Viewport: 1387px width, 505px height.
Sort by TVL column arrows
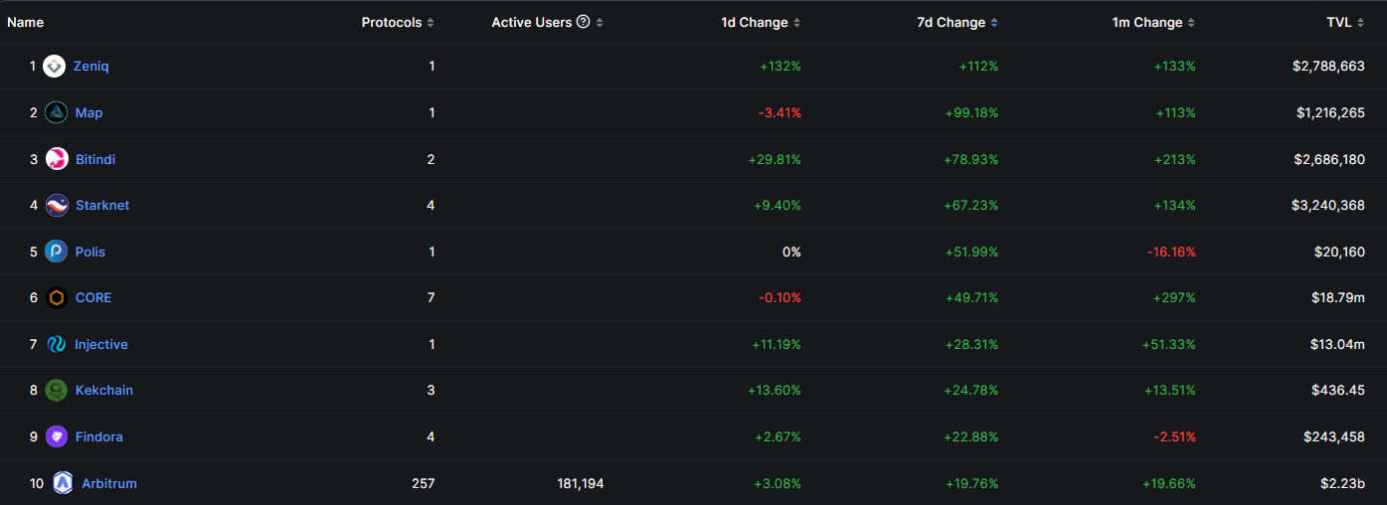[1360, 23]
